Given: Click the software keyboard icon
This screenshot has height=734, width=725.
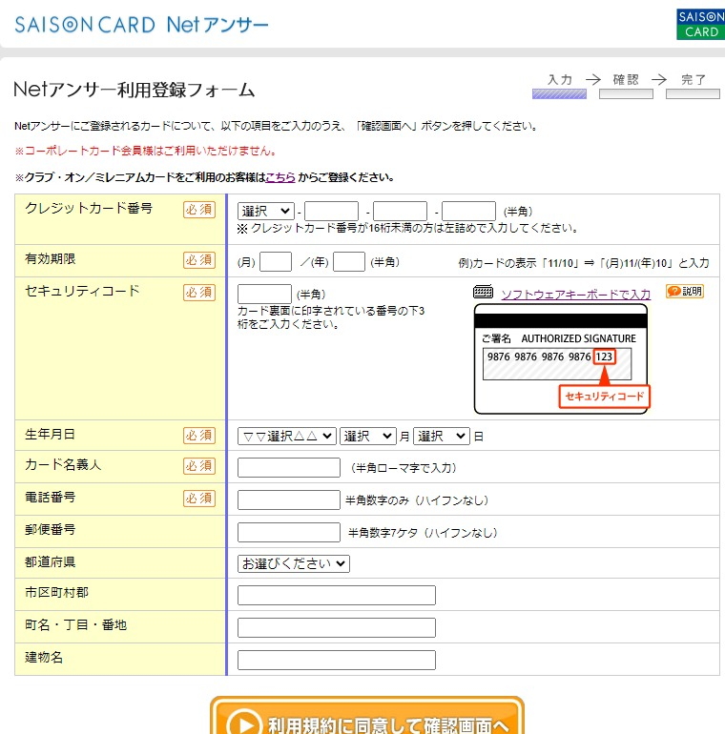Looking at the screenshot, I should (483, 292).
